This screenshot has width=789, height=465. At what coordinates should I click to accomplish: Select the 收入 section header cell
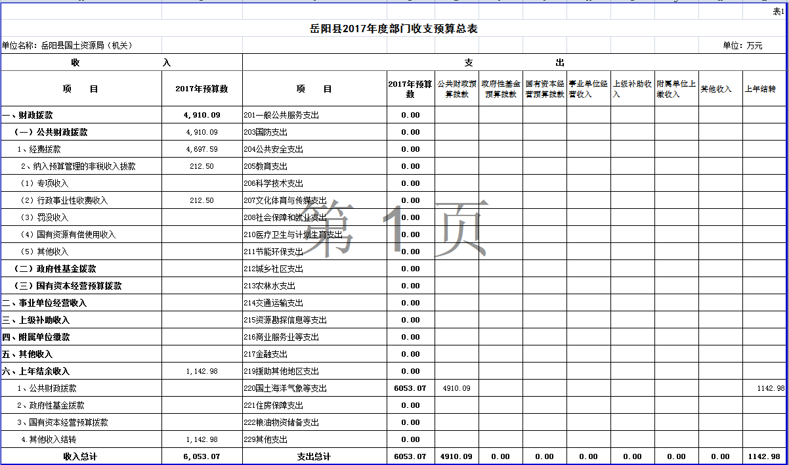(x=121, y=62)
